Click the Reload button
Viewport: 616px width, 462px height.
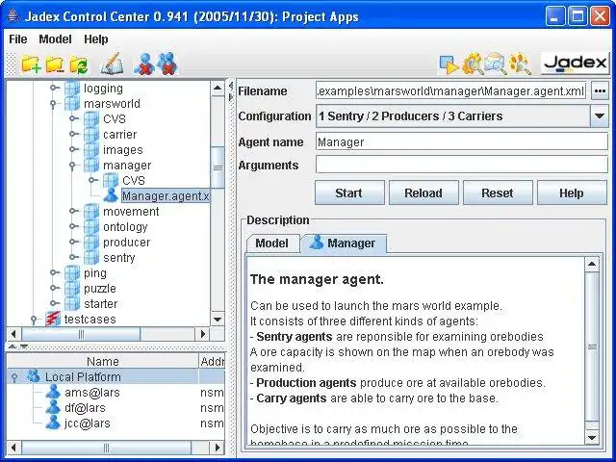423,192
